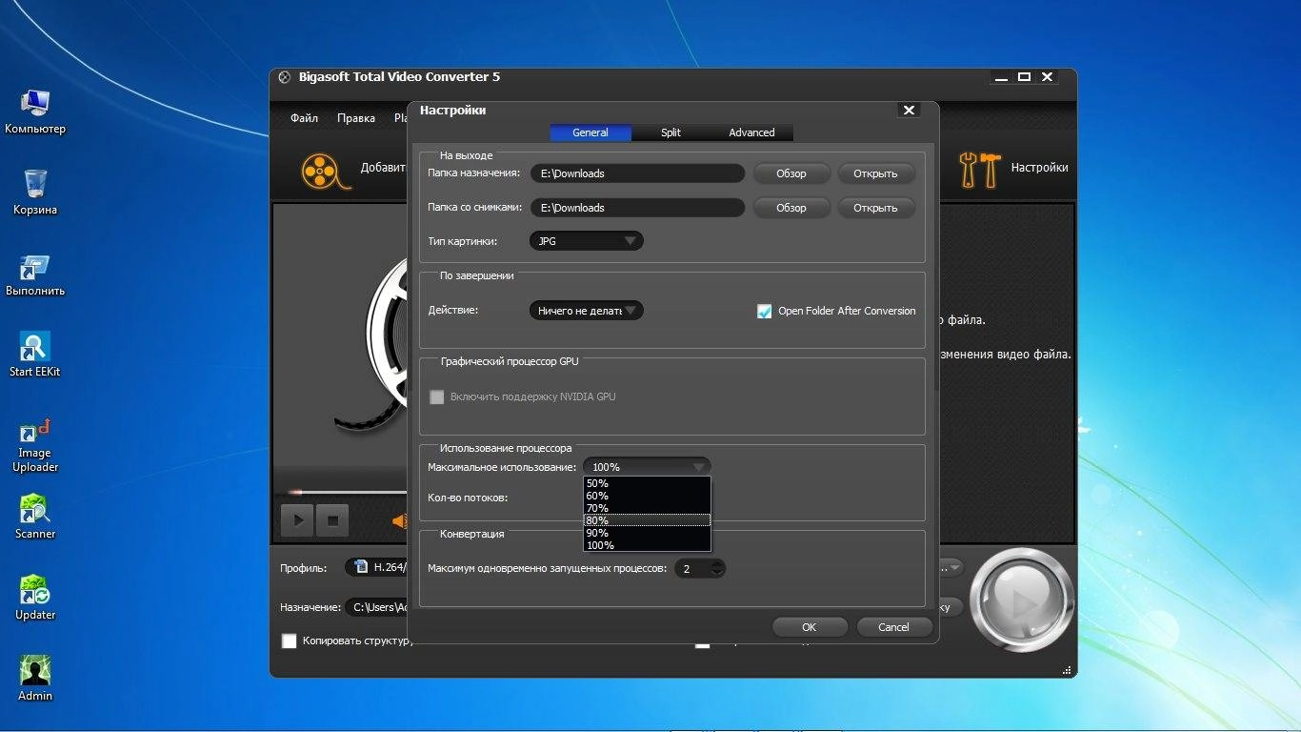Switch to the Split tab
The height and width of the screenshot is (732, 1301).
click(x=671, y=132)
